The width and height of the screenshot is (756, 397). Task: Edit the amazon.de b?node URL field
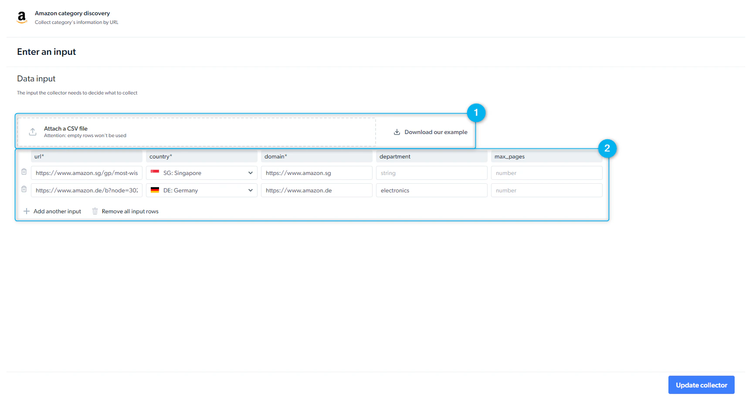point(87,190)
